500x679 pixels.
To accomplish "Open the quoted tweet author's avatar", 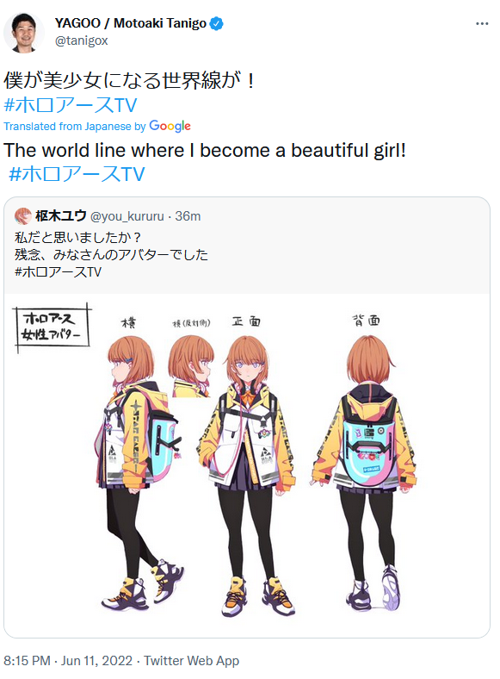I will pos(23,216).
